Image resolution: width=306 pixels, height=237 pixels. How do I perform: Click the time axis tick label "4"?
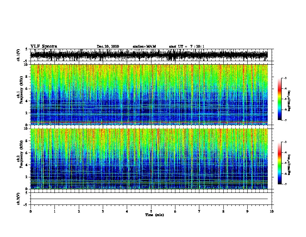[127, 211]
